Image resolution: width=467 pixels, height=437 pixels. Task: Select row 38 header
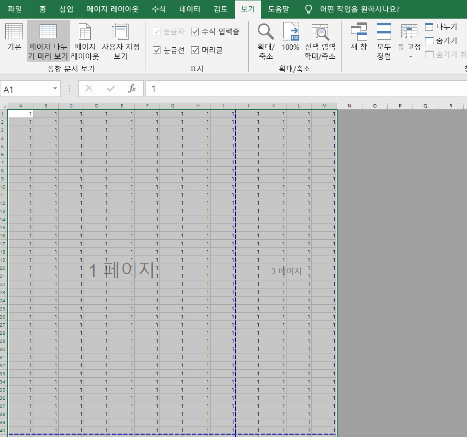point(3,414)
